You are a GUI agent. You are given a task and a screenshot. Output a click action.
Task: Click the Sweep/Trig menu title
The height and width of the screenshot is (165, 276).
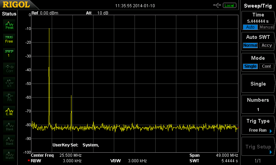258,6
